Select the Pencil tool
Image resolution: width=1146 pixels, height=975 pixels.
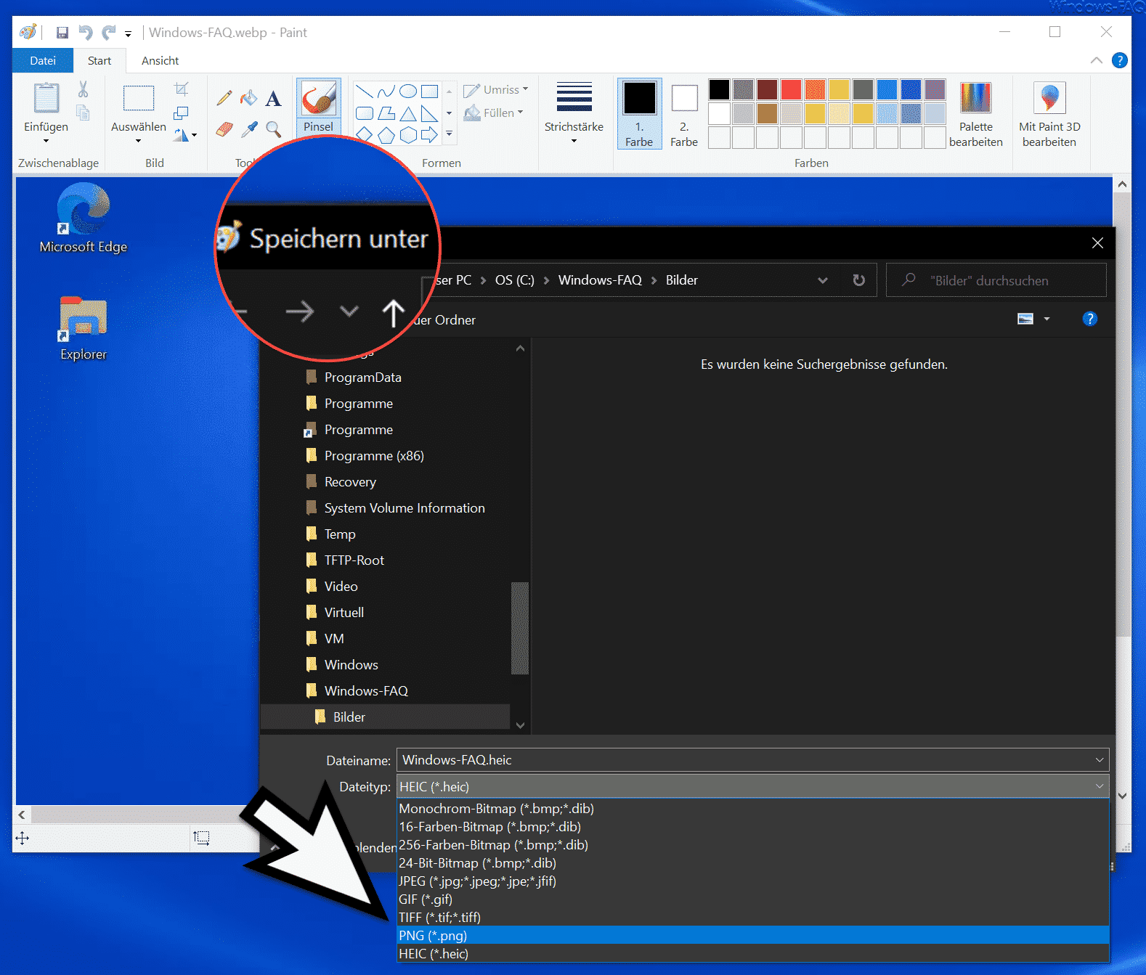click(224, 98)
